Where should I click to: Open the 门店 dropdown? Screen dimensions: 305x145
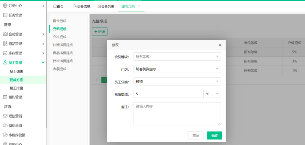tap(177, 69)
